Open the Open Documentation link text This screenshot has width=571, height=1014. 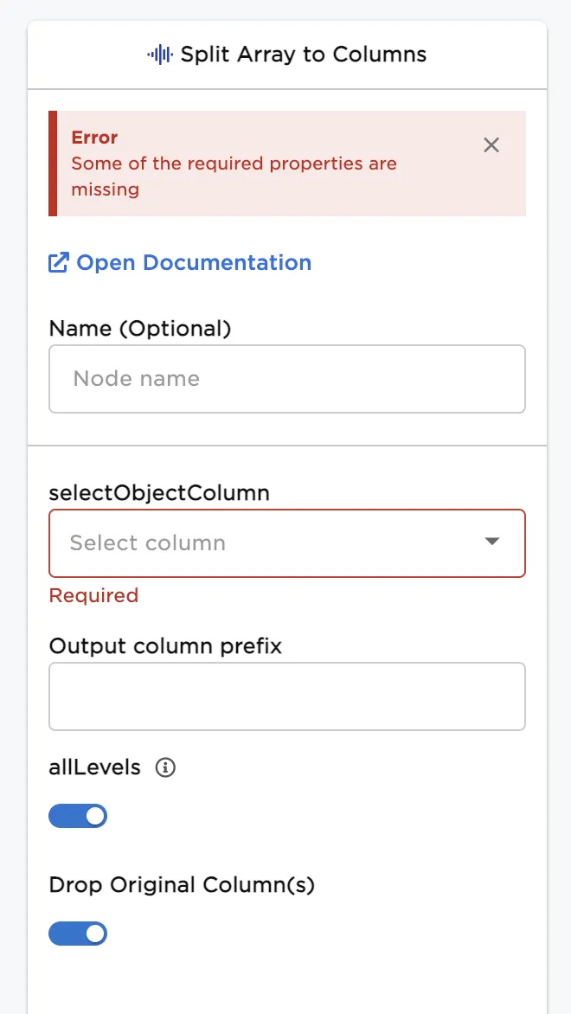[x=194, y=263]
